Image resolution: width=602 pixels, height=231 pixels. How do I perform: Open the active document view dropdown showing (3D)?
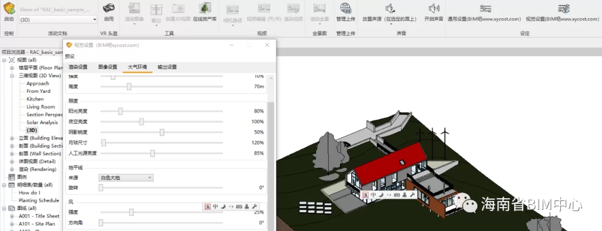[x=57, y=19]
